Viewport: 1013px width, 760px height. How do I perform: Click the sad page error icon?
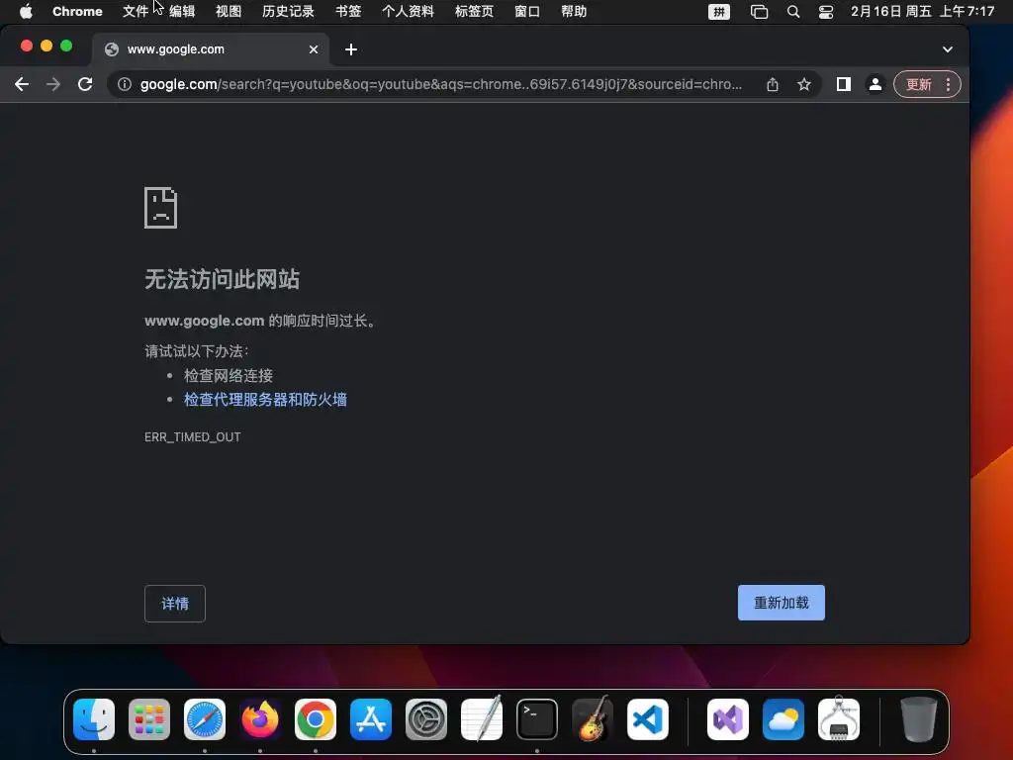(x=161, y=208)
